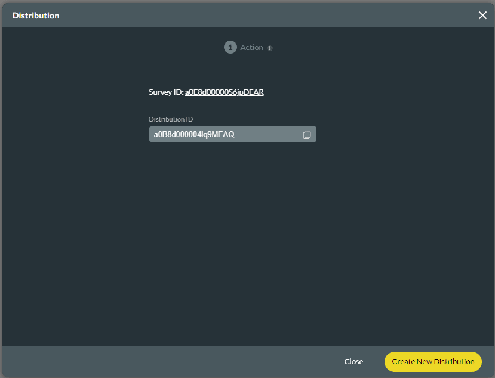The width and height of the screenshot is (495, 378).
Task: Click the numbered step badge above Action
Action: (230, 47)
